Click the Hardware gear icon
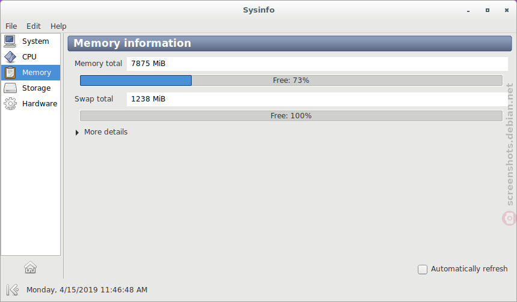Viewport: 517px width, 302px height. point(10,104)
